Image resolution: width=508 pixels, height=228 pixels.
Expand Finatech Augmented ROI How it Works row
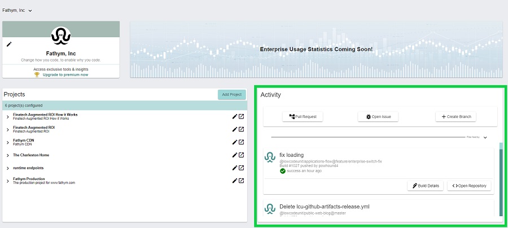pos(8,117)
